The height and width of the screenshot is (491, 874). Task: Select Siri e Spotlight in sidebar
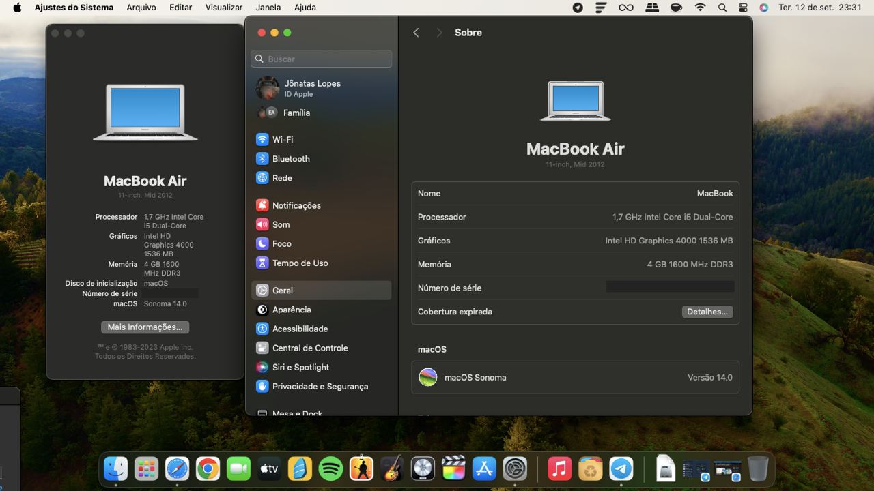click(300, 367)
